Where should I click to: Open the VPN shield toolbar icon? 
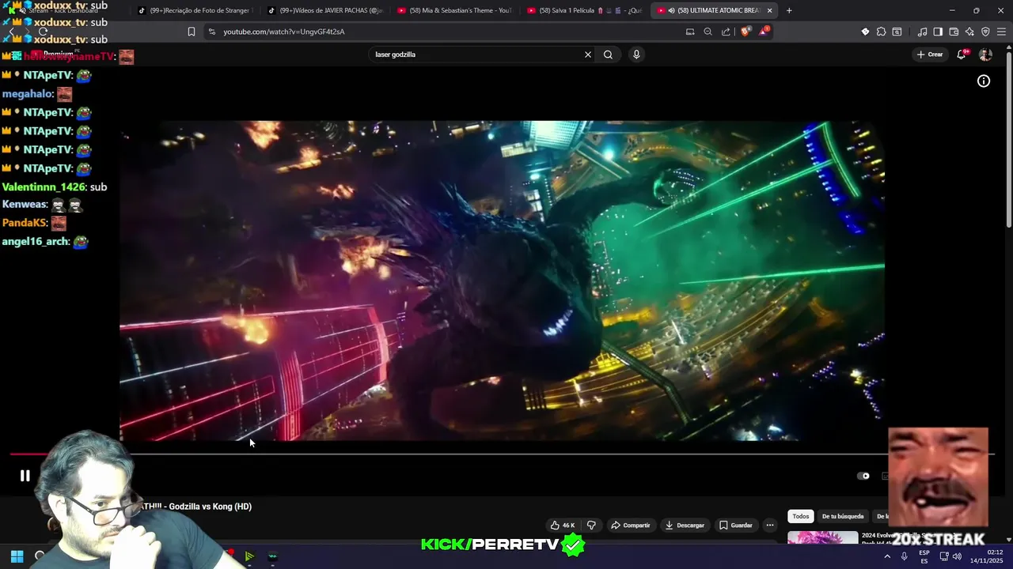(x=985, y=32)
